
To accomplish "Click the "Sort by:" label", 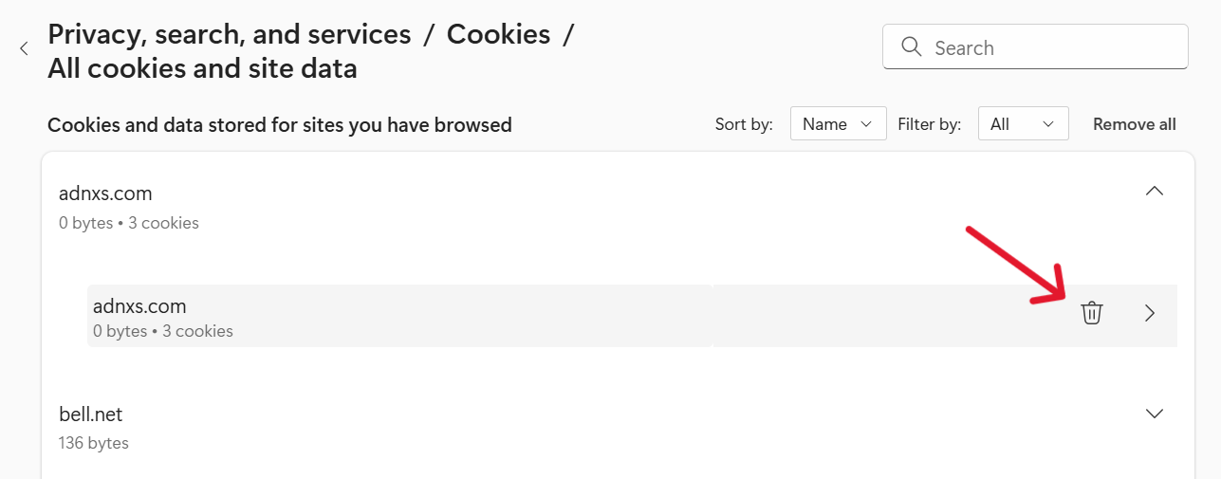I will (x=744, y=124).
